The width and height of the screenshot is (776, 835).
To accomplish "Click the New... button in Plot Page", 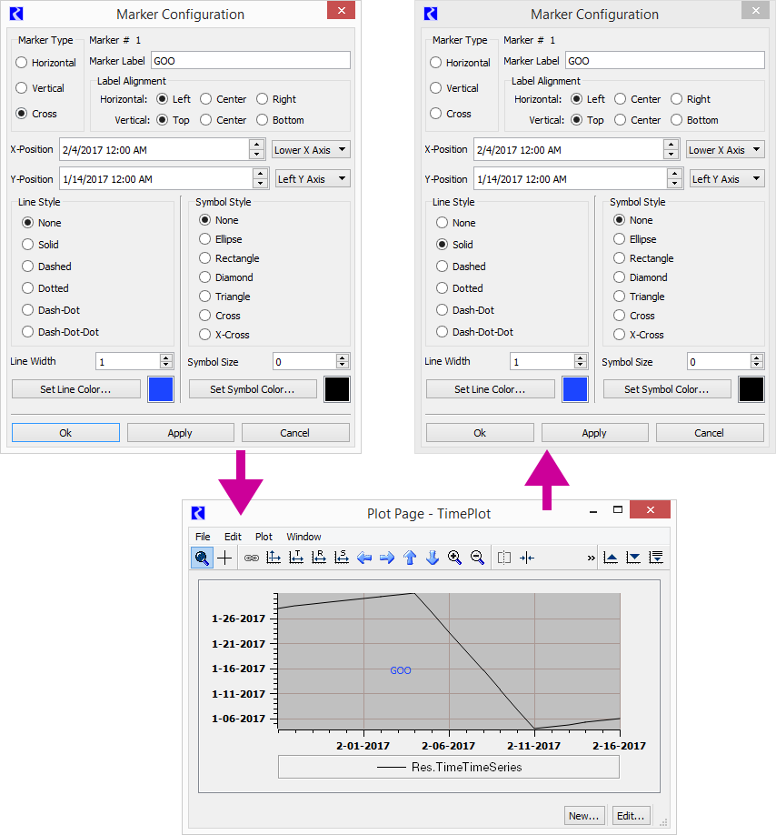I will pos(584,816).
